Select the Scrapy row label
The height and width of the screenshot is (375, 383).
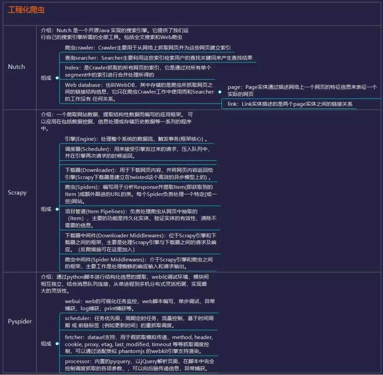tap(17, 192)
